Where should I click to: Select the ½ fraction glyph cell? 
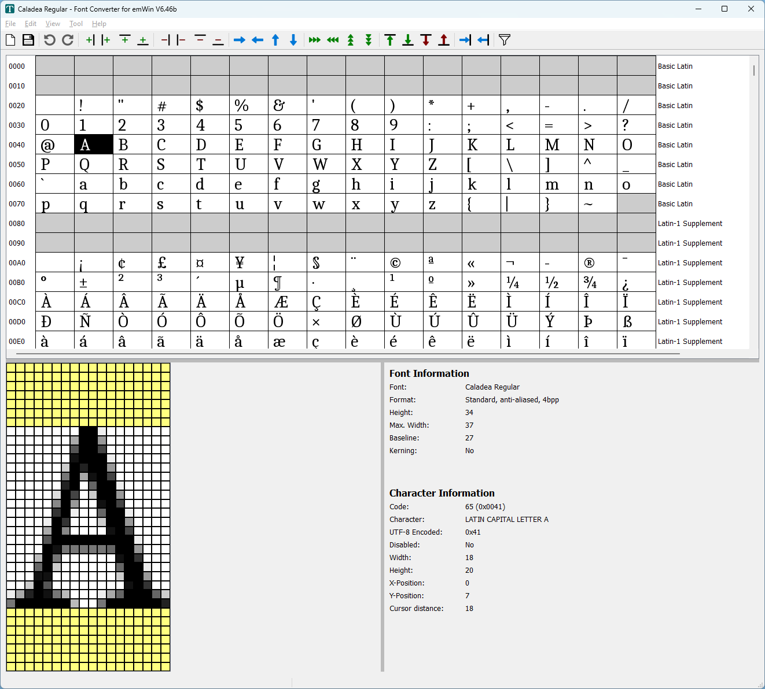pyautogui.click(x=559, y=282)
